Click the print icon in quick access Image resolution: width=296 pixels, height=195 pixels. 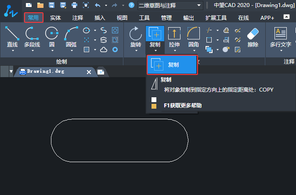point(74,5)
